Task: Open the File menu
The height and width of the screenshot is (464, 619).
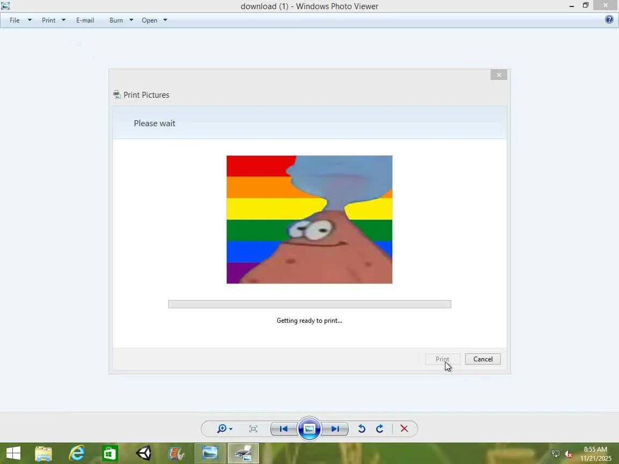Action: coord(15,20)
